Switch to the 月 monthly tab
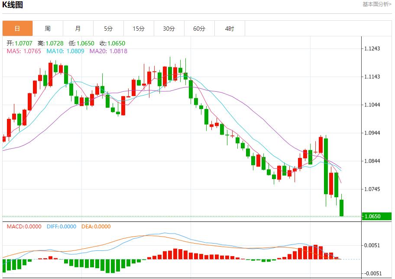The image size is (395, 279). click(x=78, y=29)
